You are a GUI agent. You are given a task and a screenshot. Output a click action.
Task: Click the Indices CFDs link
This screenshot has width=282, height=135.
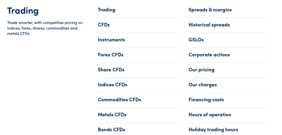pyautogui.click(x=112, y=85)
